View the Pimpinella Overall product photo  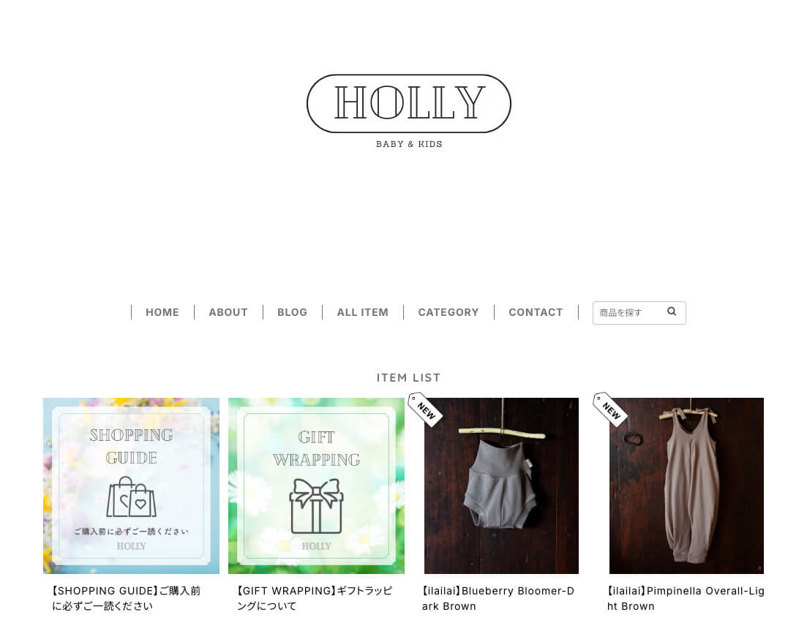686,486
